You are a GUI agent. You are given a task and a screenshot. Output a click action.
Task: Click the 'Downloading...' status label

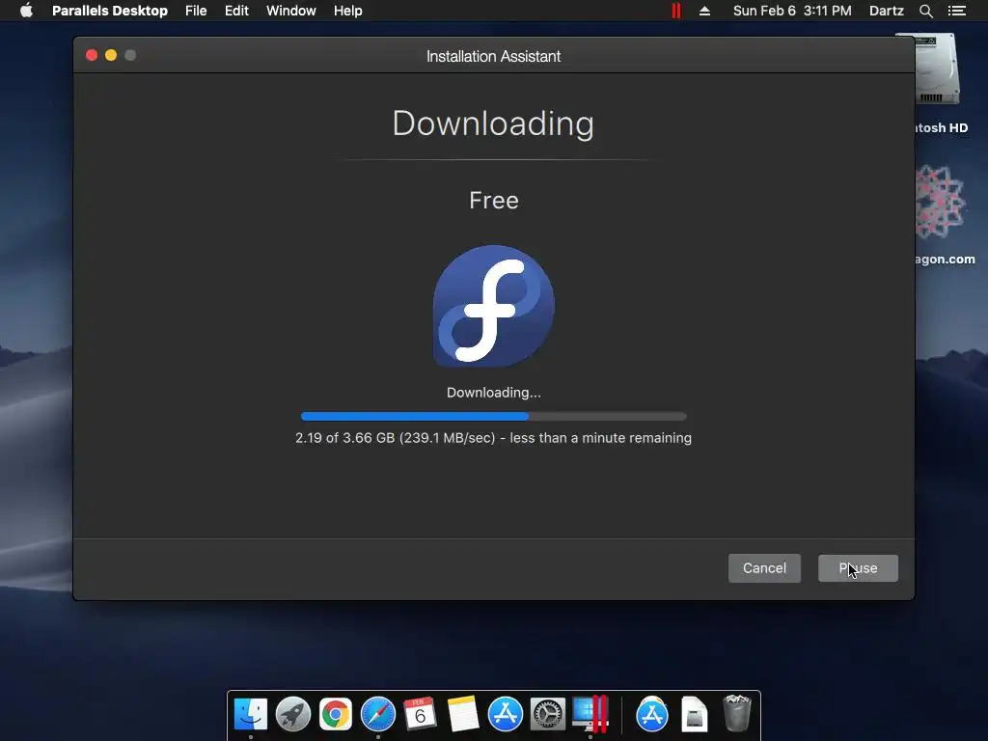coord(494,393)
